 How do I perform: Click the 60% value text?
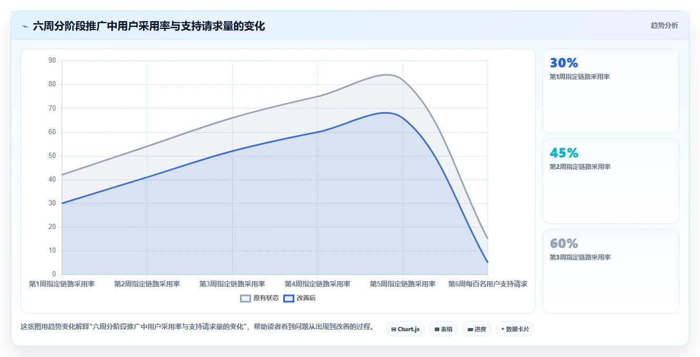pyautogui.click(x=564, y=244)
